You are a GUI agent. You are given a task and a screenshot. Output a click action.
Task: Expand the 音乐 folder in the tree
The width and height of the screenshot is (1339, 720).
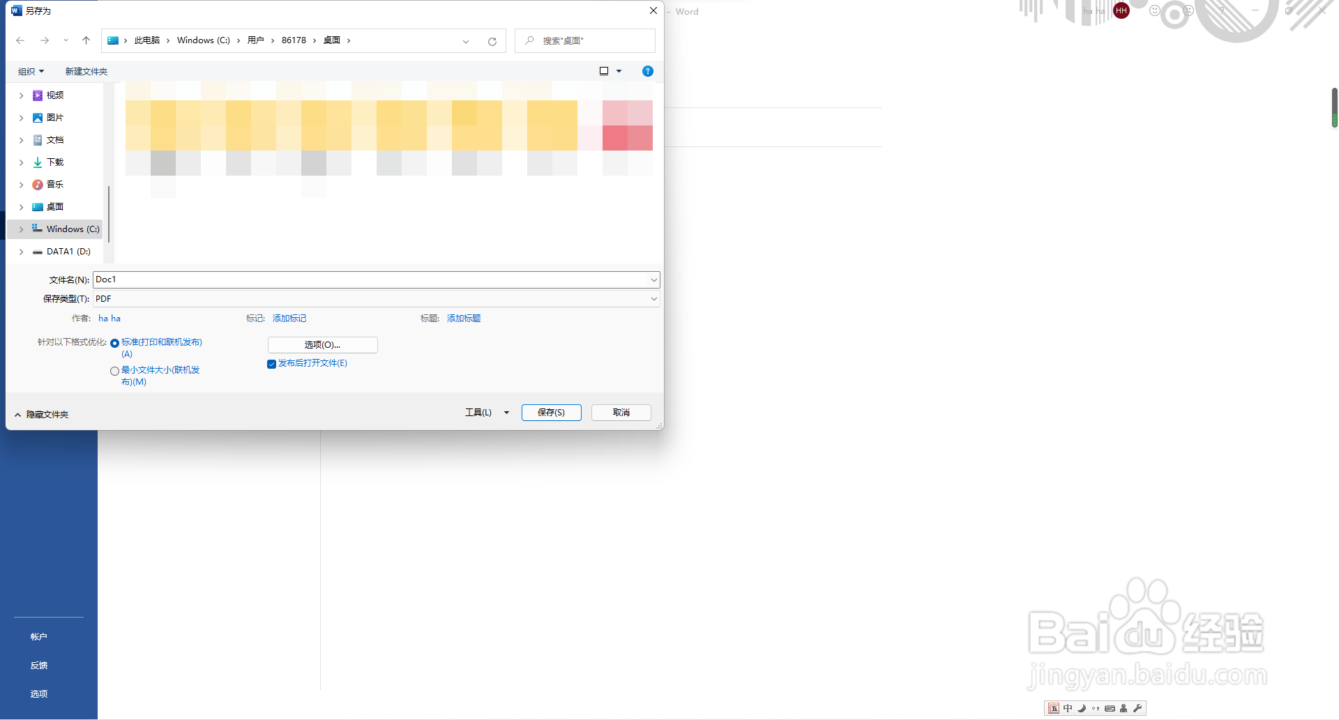tap(21, 185)
